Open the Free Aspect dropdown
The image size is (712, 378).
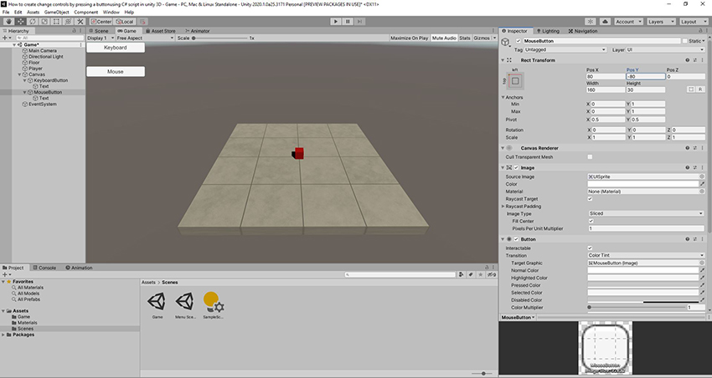click(145, 38)
